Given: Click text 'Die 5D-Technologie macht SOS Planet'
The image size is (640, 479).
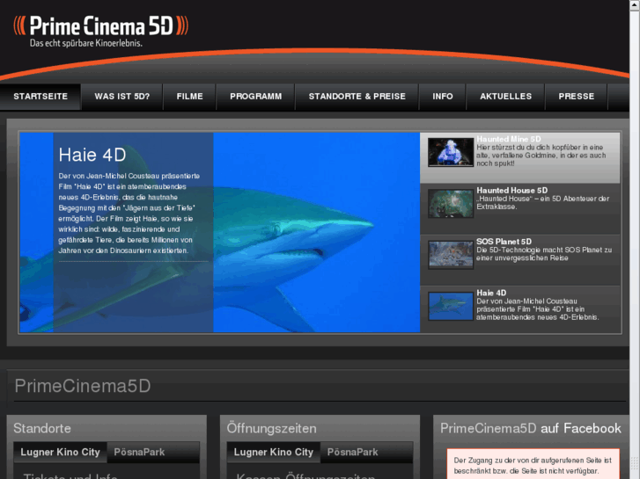Looking at the screenshot, I should pyautogui.click(x=544, y=254).
